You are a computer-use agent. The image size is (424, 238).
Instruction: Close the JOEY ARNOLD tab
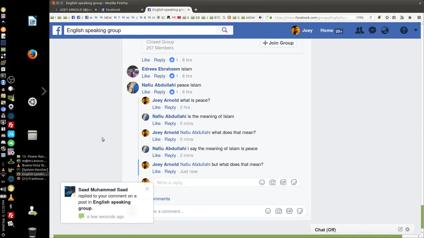[x=96, y=10]
